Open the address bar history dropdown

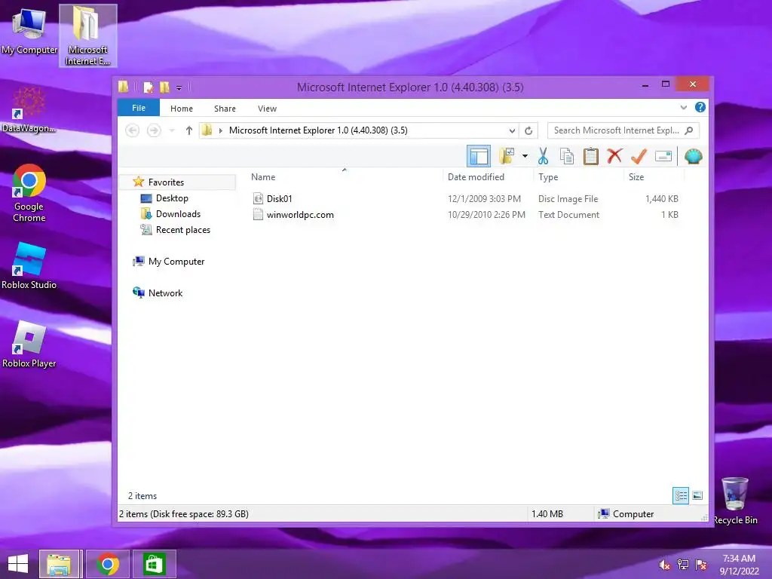512,130
